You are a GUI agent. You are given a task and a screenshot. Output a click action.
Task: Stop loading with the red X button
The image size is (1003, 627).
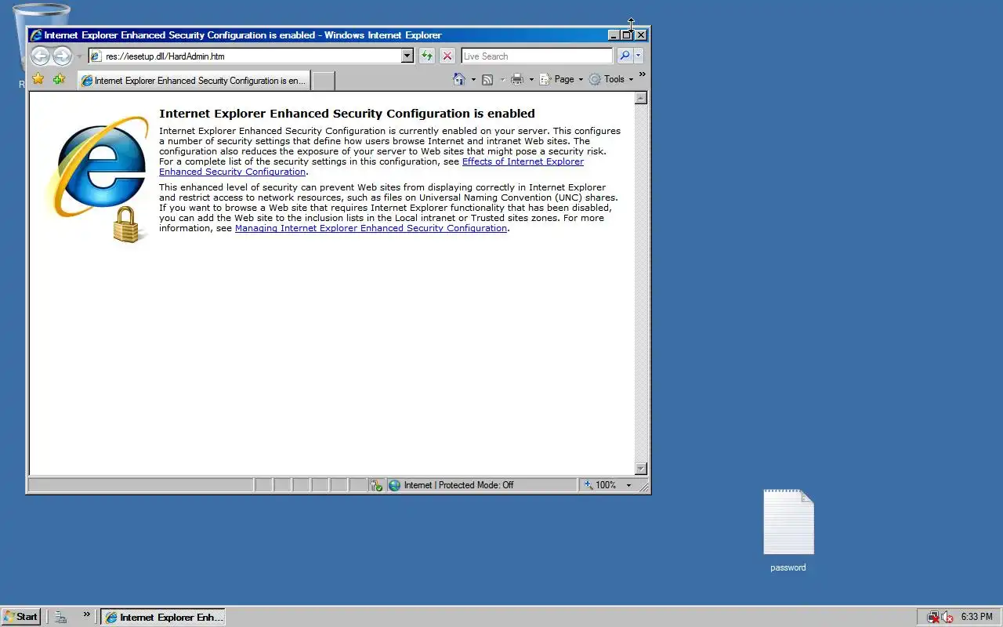pyautogui.click(x=447, y=56)
